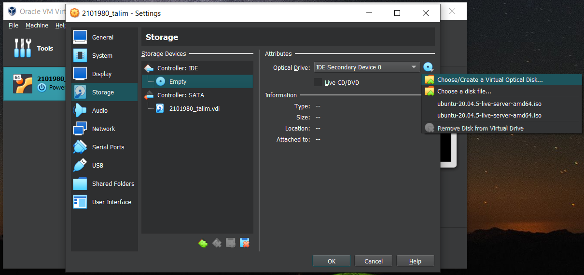Click the add attachment icon
Image resolution: width=584 pixels, height=275 pixels.
pyautogui.click(x=231, y=243)
